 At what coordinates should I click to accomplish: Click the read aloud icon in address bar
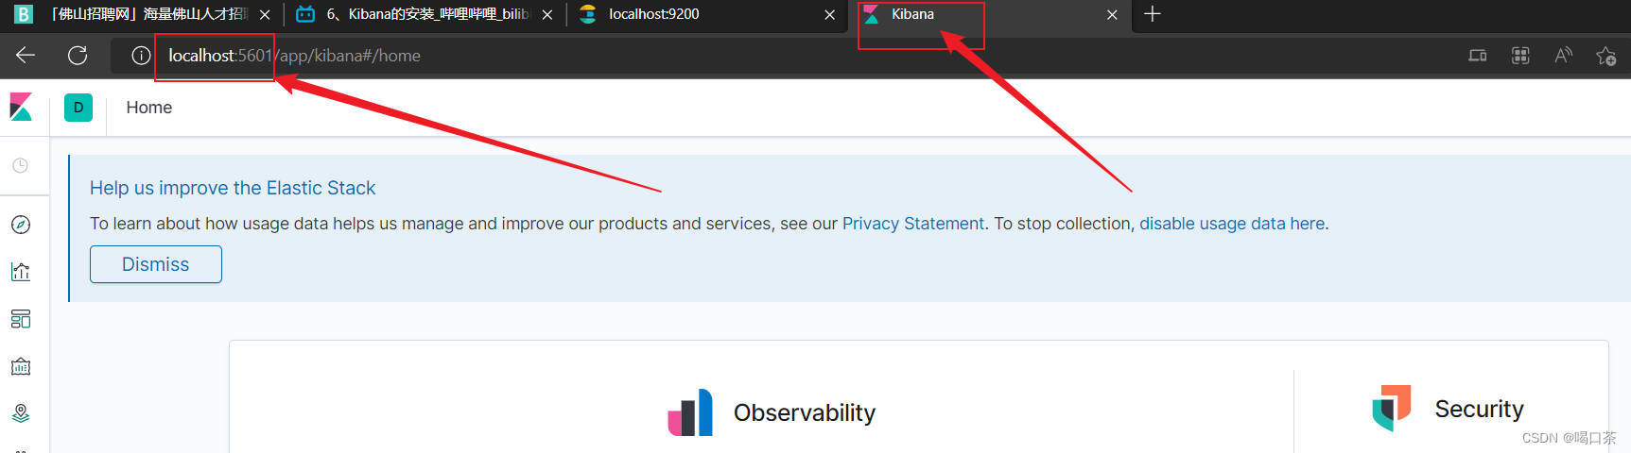click(x=1563, y=56)
